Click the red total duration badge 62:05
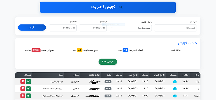 36,50
